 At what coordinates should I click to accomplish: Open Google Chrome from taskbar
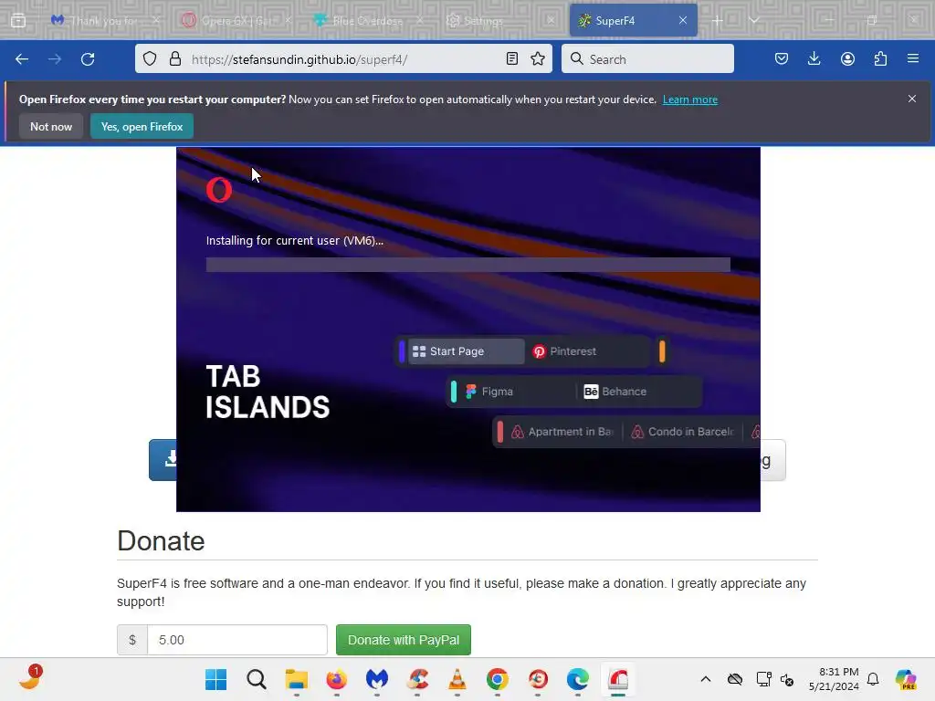pos(498,679)
